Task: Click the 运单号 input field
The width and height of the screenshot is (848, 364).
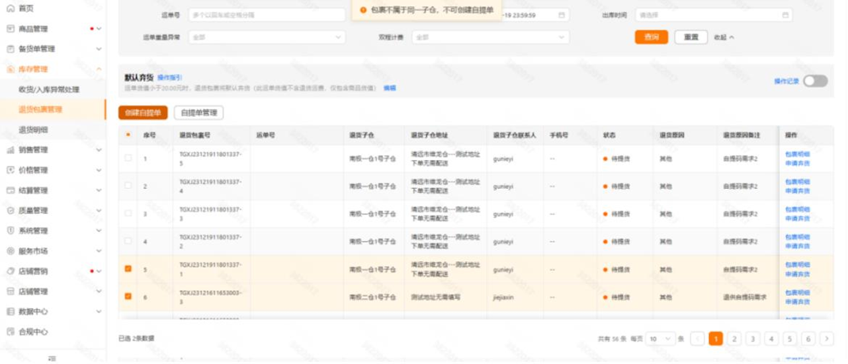Action: [x=267, y=15]
